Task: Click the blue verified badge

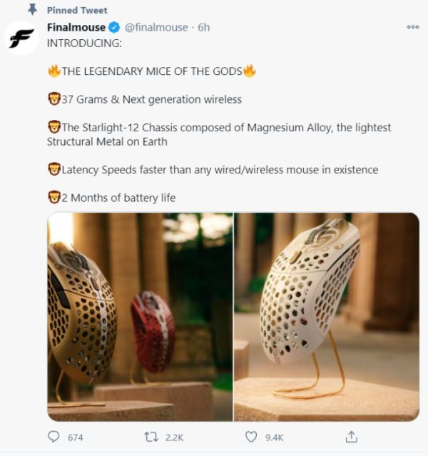Action: tap(113, 28)
